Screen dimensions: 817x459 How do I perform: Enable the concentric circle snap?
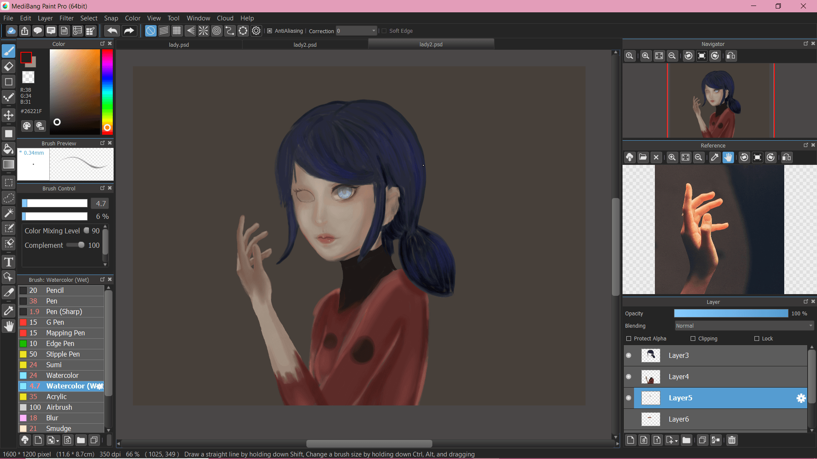pos(217,31)
